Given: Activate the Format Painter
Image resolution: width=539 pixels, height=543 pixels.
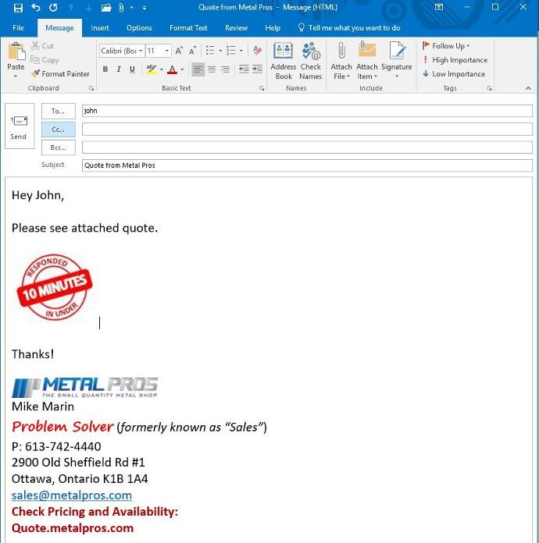Looking at the screenshot, I should click(x=60, y=74).
